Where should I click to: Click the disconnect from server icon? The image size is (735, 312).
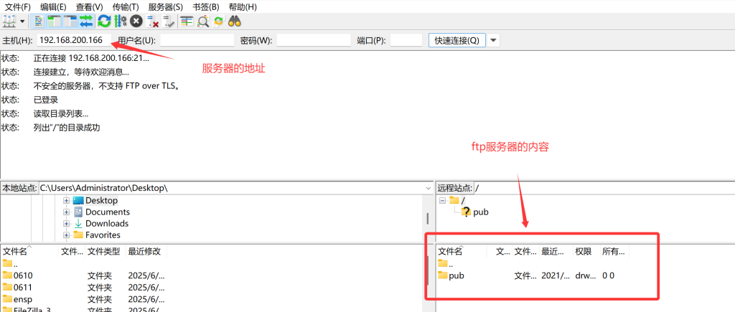[153, 22]
